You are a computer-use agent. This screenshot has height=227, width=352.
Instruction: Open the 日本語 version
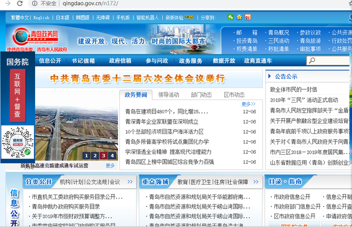63,18
